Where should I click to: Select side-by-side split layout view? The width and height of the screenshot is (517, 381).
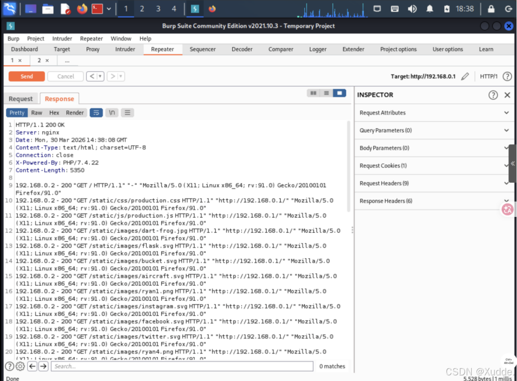coord(313,93)
